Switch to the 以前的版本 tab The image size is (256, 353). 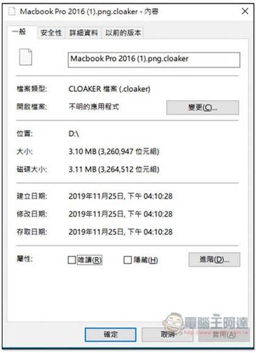click(123, 33)
